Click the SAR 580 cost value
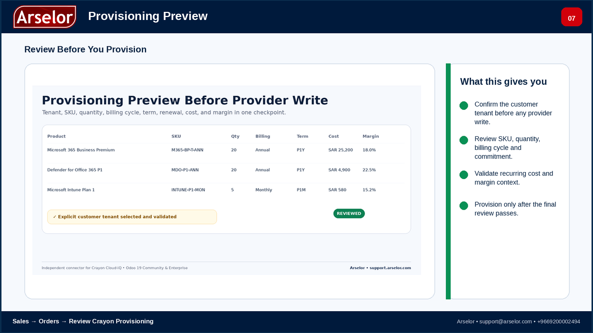The width and height of the screenshot is (593, 333). point(337,190)
